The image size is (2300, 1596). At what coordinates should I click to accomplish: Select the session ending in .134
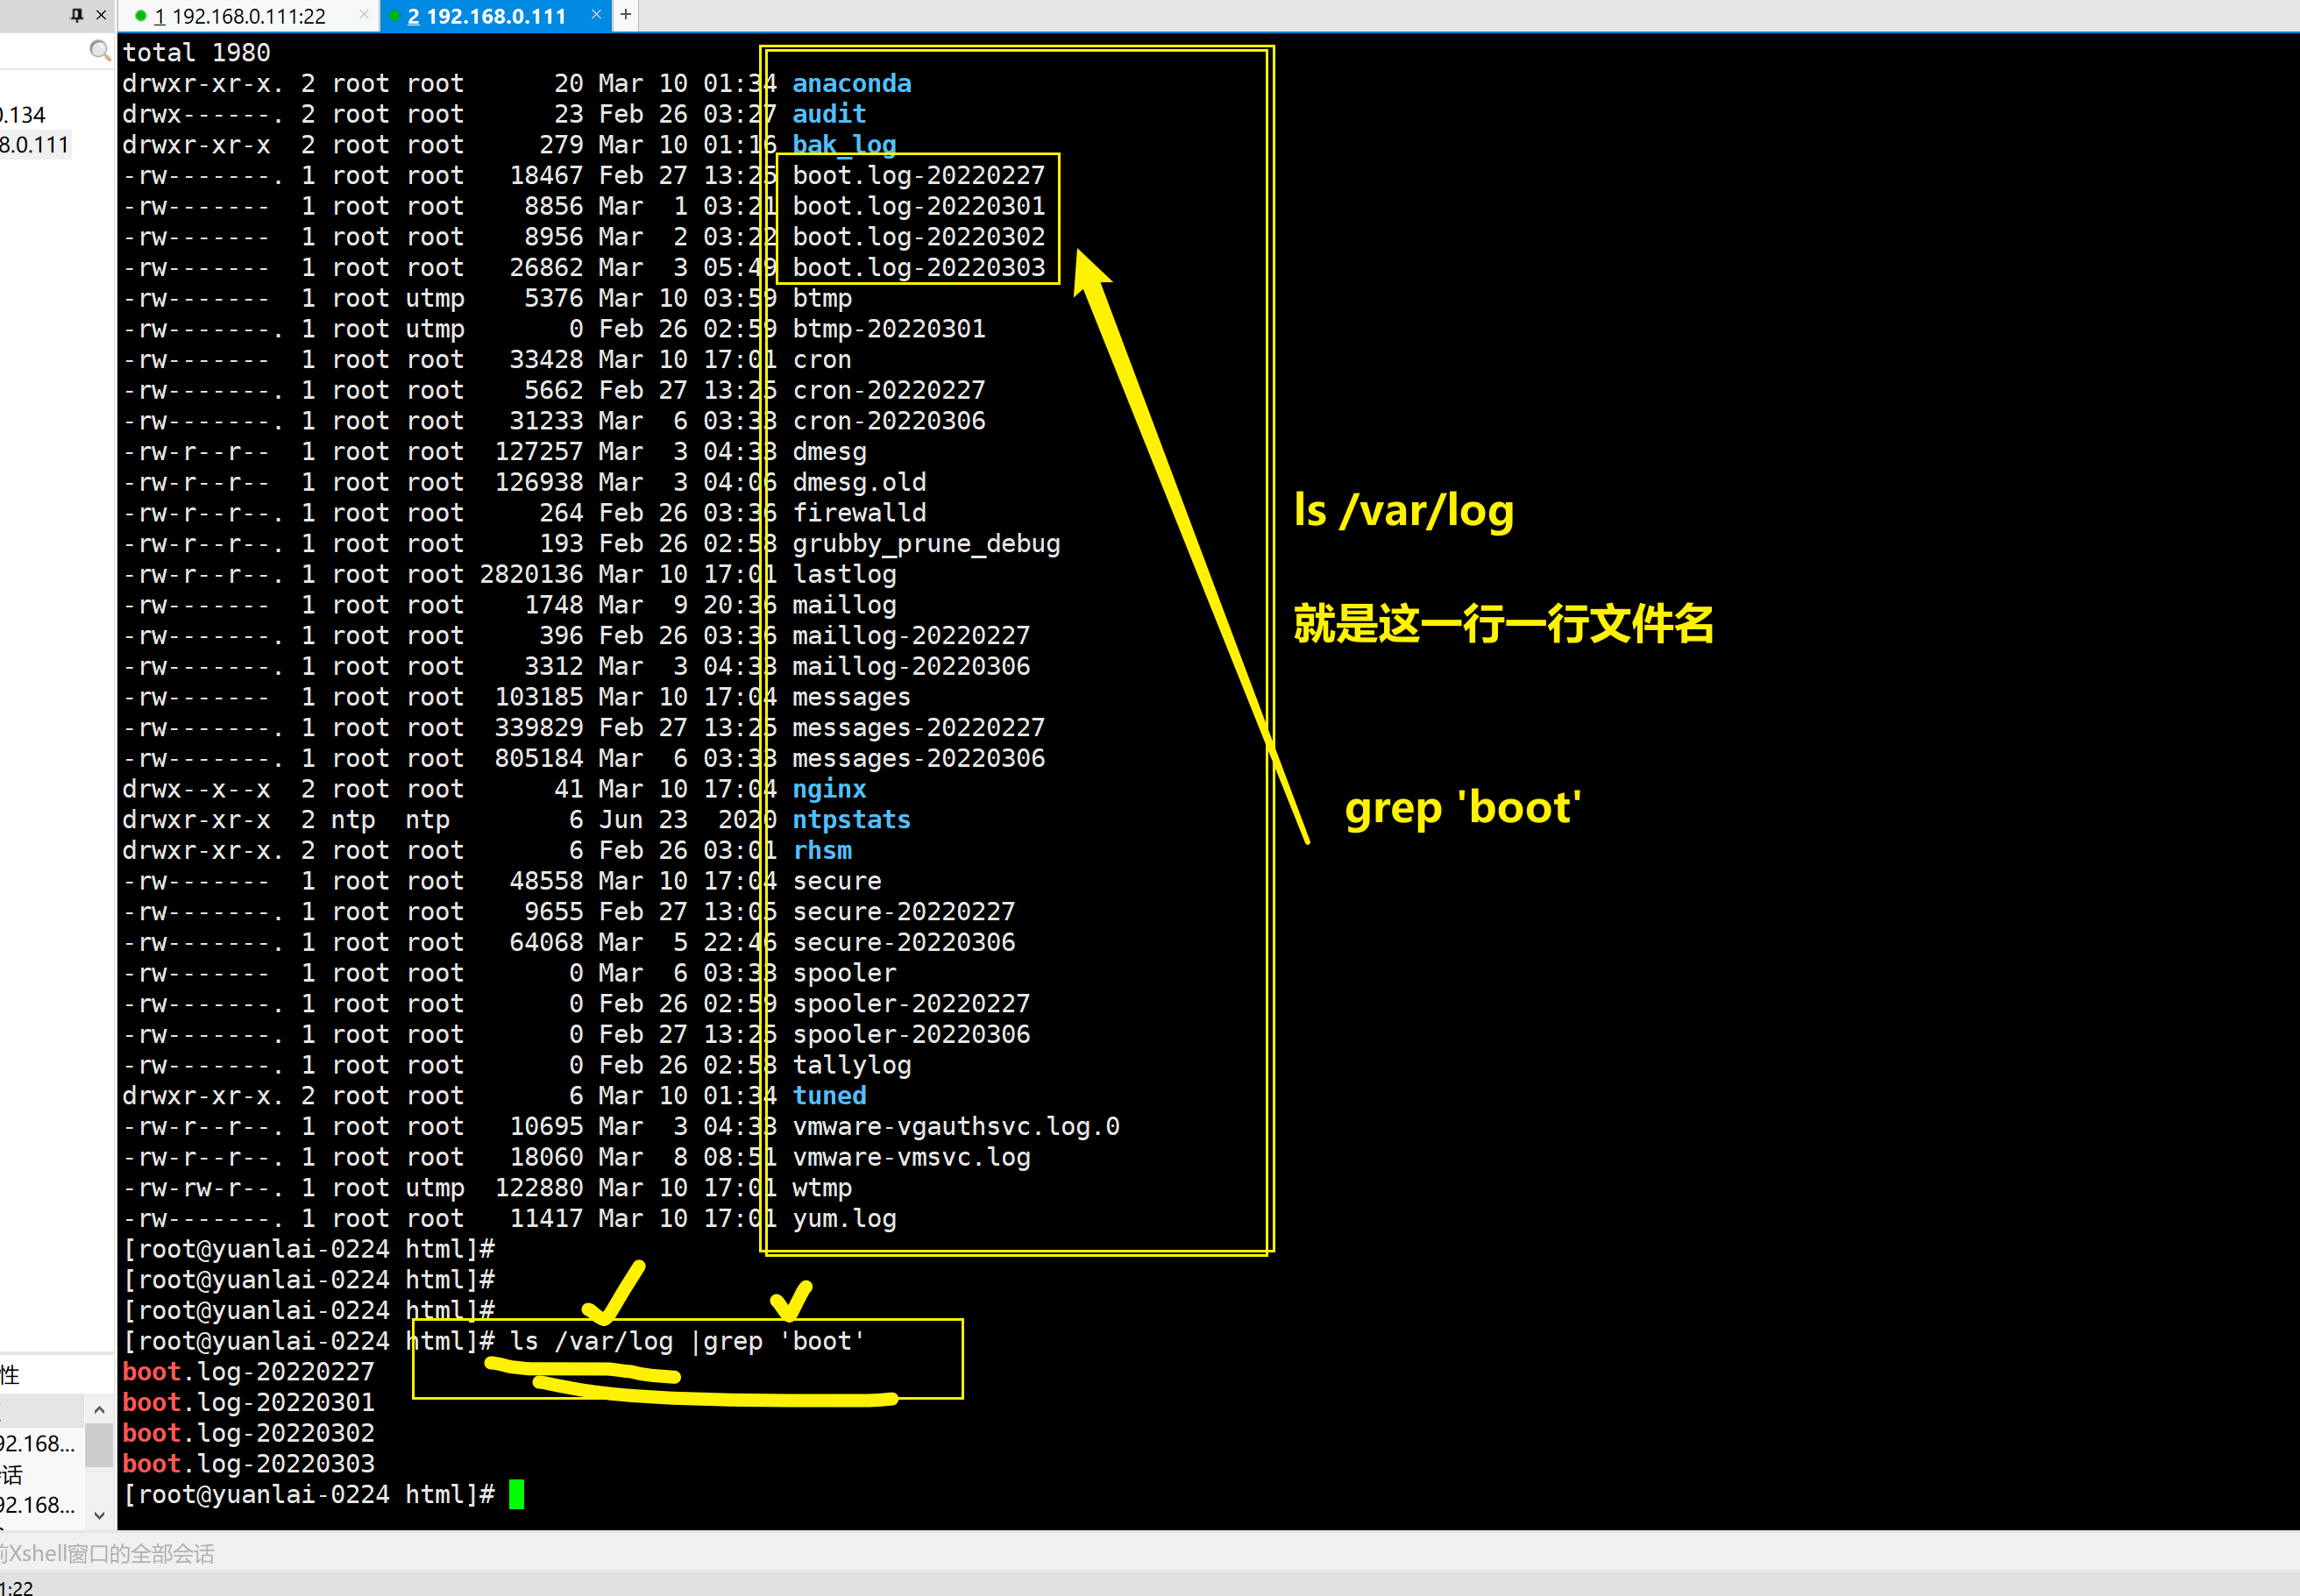point(24,115)
